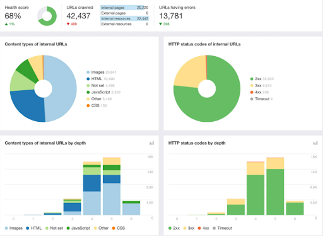Click chart icon on content types by depth
The image size is (323, 236).
point(151,143)
